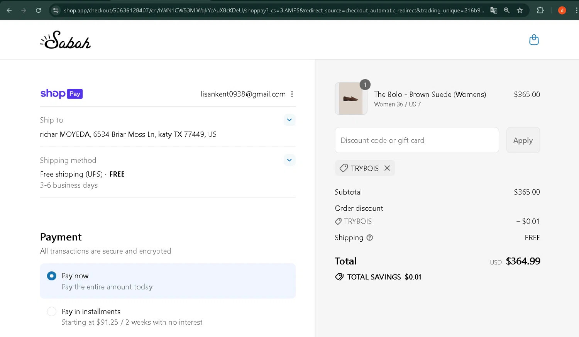Focus the discount code or gift card field

(x=417, y=140)
